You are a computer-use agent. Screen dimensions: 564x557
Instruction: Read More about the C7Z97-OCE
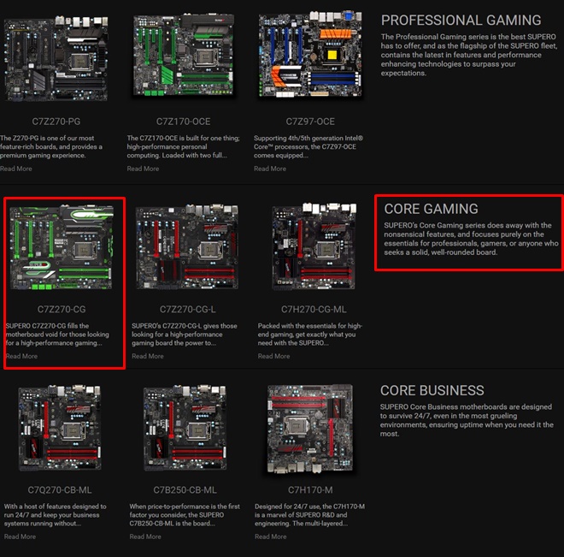(x=270, y=169)
